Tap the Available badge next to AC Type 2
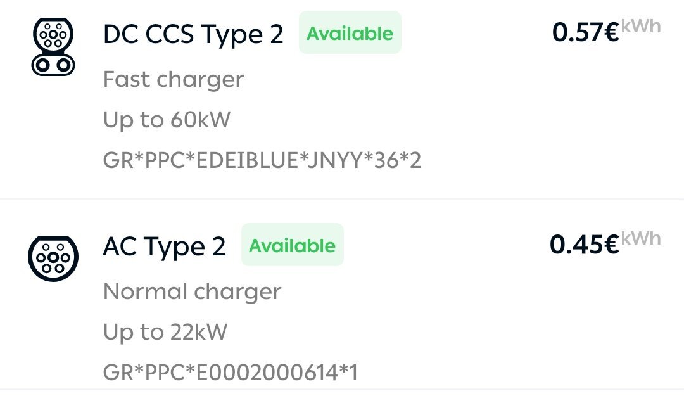The width and height of the screenshot is (684, 403). click(x=292, y=245)
